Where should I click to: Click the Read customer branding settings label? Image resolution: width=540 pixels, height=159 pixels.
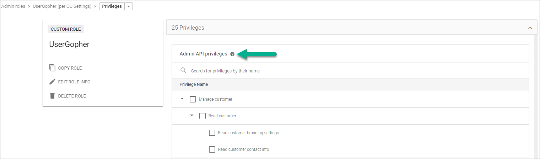coord(248,133)
